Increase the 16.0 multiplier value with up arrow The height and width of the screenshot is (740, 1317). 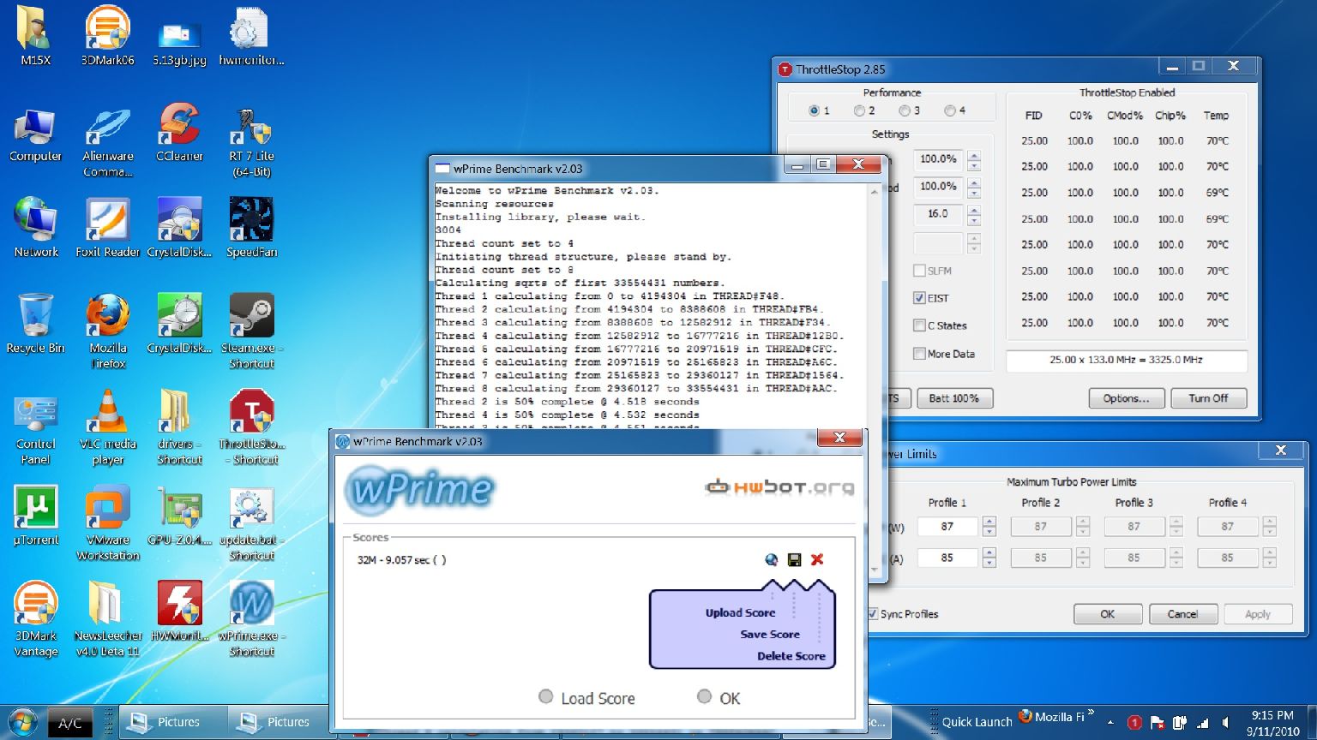point(973,209)
